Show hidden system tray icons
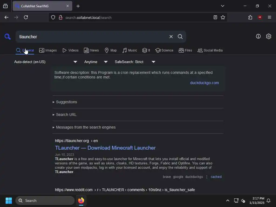This screenshot has height=207, width=276. click(x=227, y=201)
